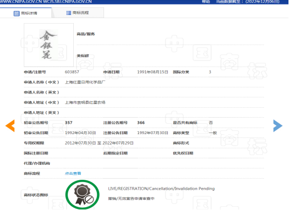Image resolution: width=289 pixels, height=210 pixels.
Task: Click the blue next-record arrow
Action: [278, 126]
